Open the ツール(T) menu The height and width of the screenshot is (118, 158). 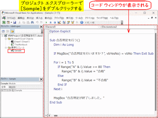79,18
